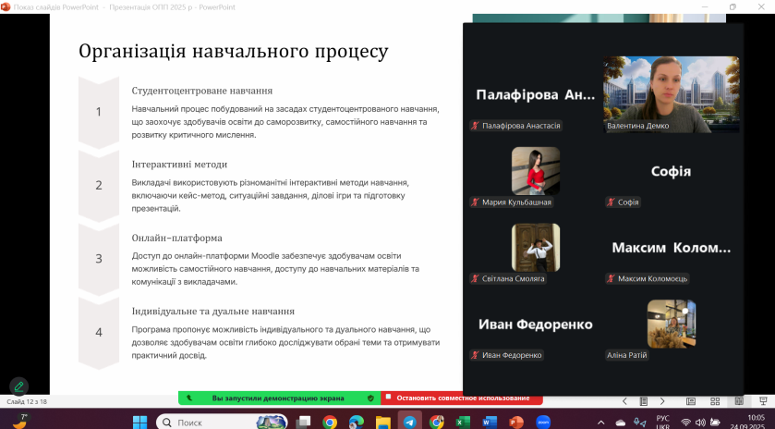Click the large Софія participant name
Image resolution: width=775 pixels, height=429 pixels.
[x=671, y=171]
